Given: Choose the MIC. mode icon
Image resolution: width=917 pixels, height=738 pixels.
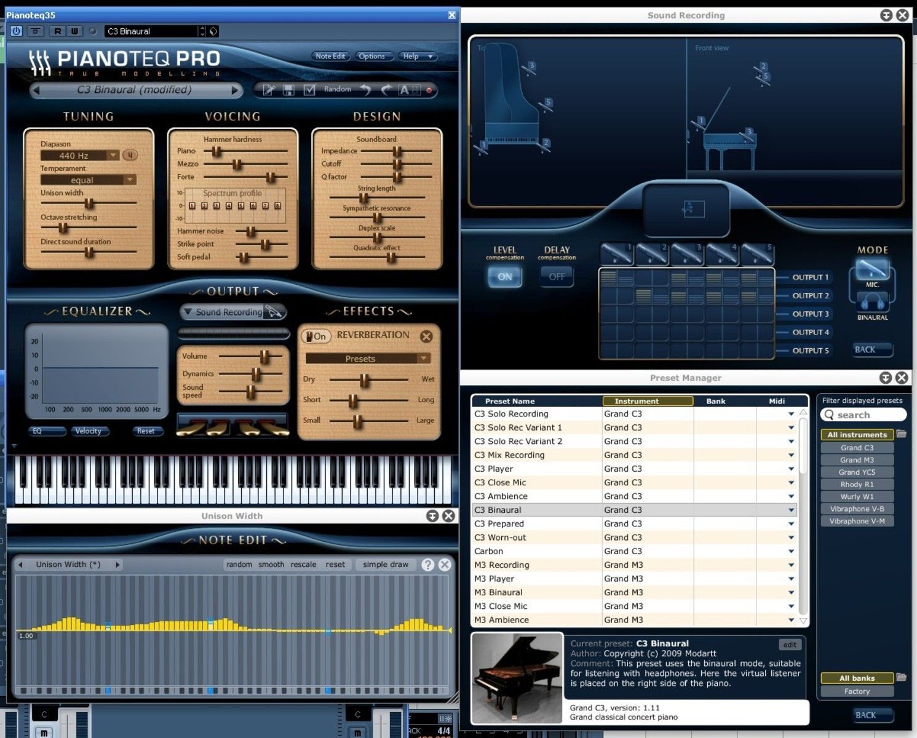Looking at the screenshot, I should (872, 269).
